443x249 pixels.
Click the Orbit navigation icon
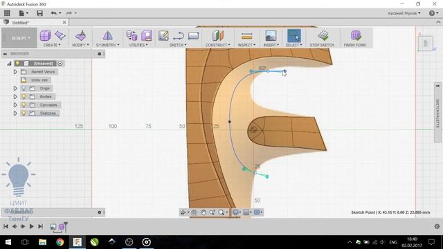point(183,212)
